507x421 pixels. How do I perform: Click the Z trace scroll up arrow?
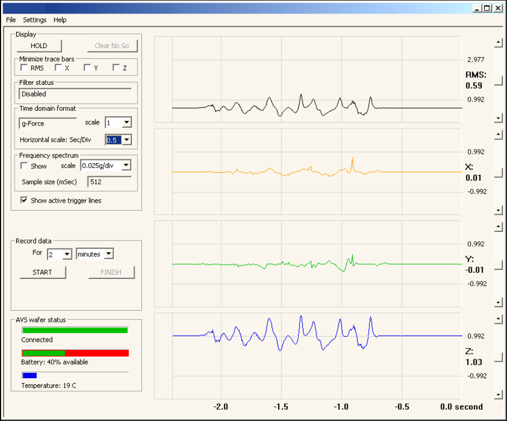(498, 319)
